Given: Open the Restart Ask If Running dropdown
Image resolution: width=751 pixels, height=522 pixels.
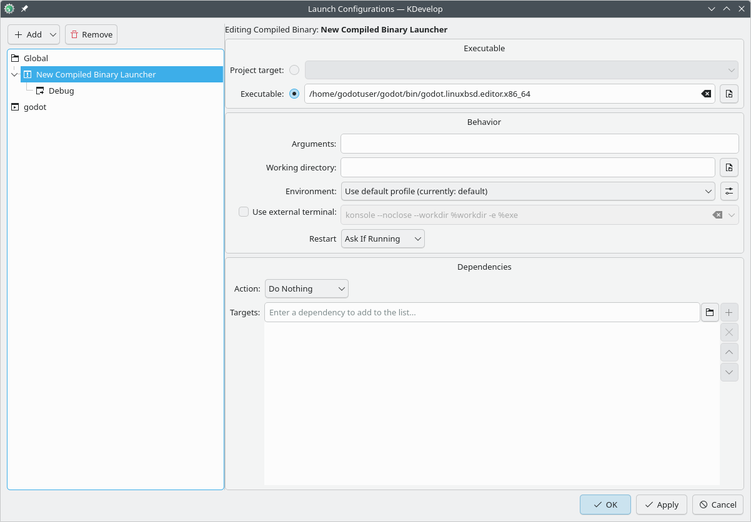Looking at the screenshot, I should coord(382,239).
